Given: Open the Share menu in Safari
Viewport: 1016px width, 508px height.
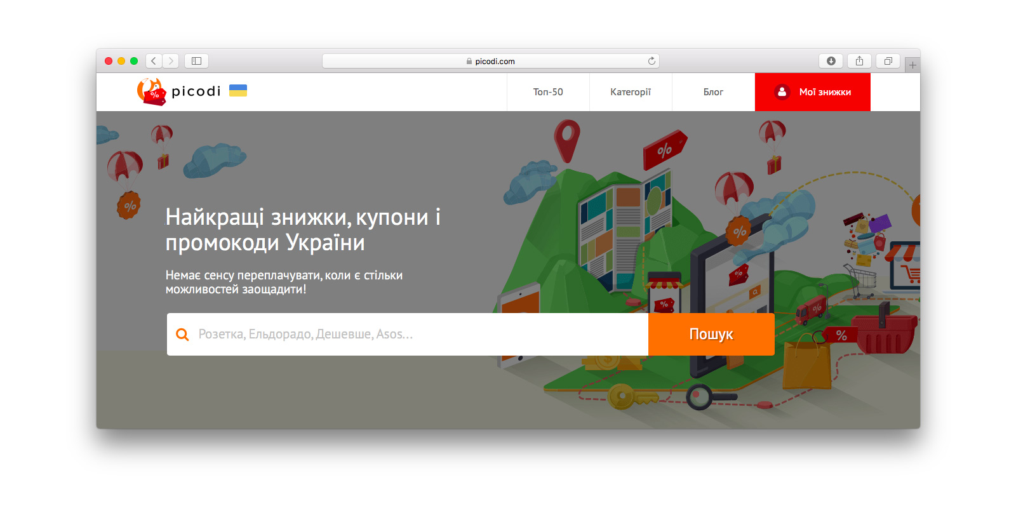Looking at the screenshot, I should pos(859,61).
